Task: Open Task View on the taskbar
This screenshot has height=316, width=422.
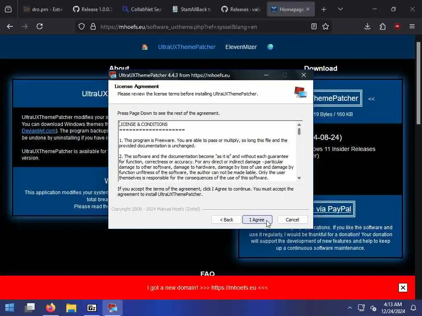Action: pyautogui.click(x=30, y=308)
